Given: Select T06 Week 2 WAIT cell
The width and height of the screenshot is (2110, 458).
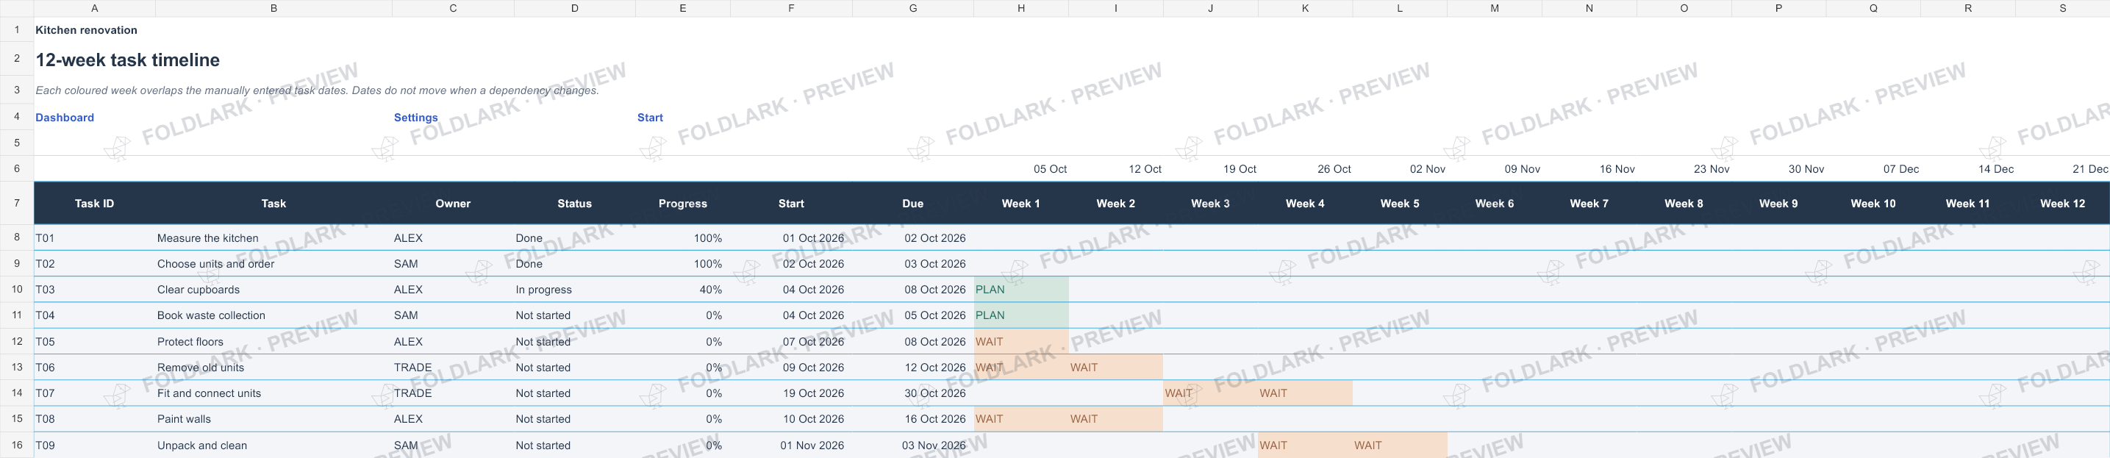Looking at the screenshot, I should click(x=1115, y=367).
